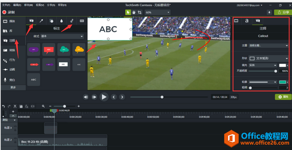
Task: Click the green 分享 share button
Action: (x=283, y=12)
